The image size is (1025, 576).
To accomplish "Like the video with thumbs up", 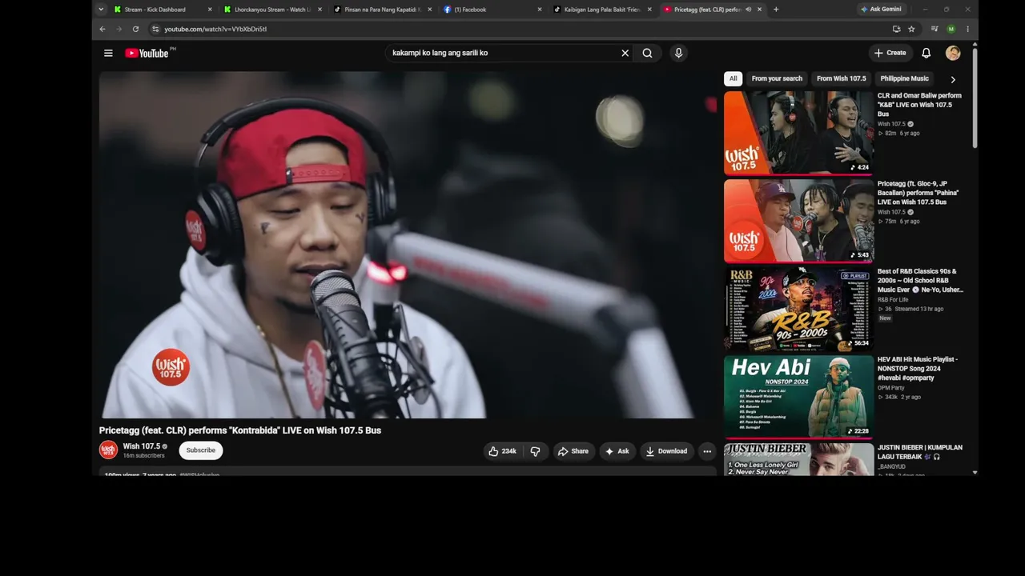I will [503, 451].
